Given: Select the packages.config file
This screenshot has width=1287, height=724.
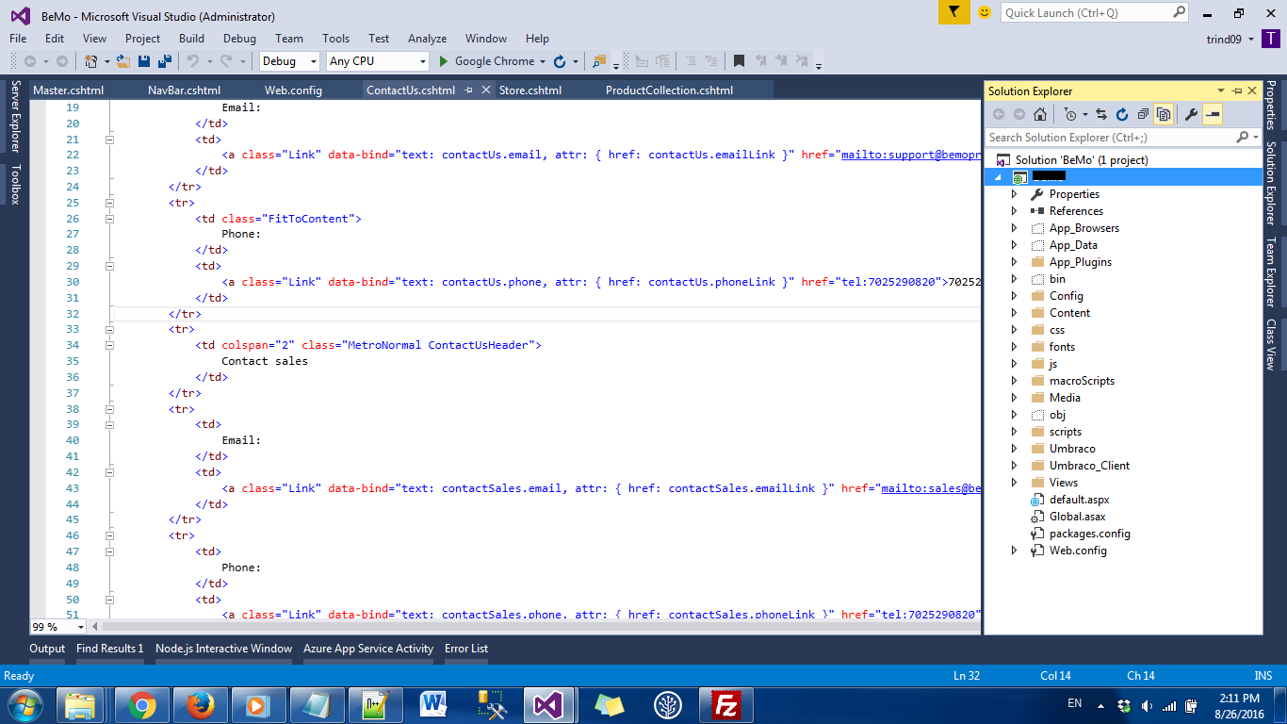Looking at the screenshot, I should pos(1089,534).
